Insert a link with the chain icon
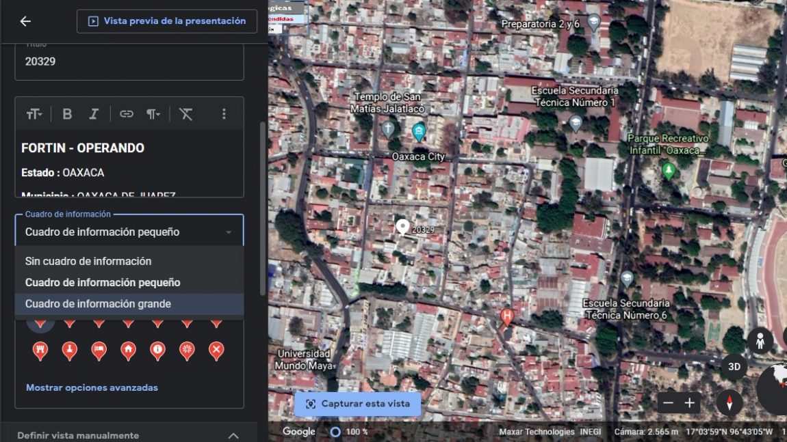Viewport: 787px width, 442px height. coord(127,114)
